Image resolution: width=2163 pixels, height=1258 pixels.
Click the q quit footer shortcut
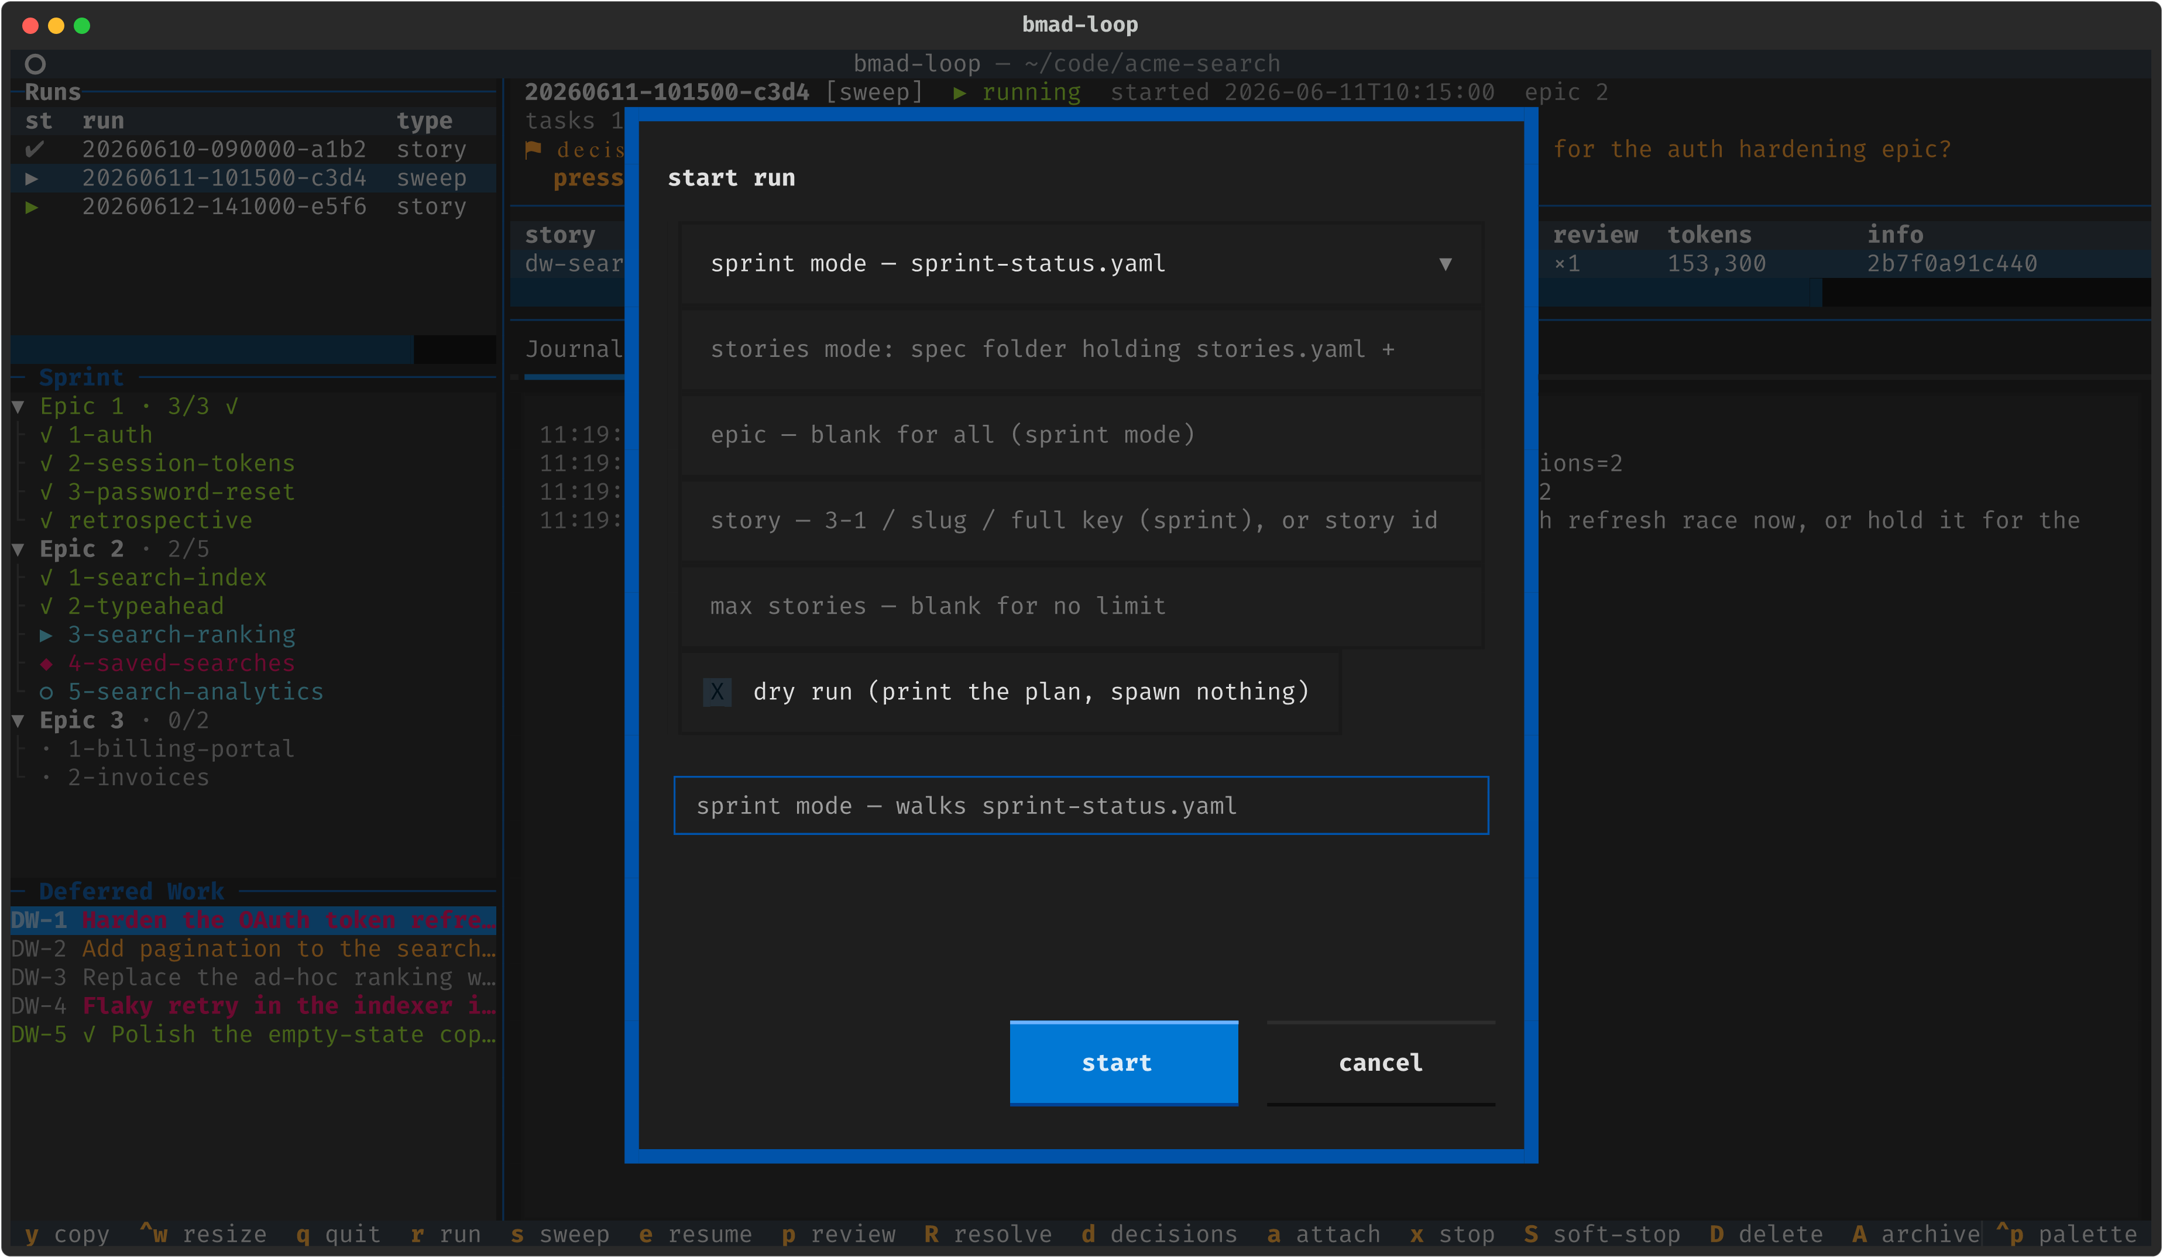[x=338, y=1235]
